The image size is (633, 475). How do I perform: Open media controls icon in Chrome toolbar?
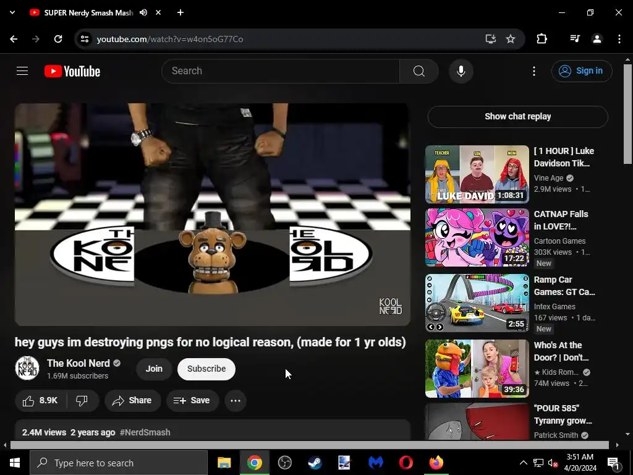tap(575, 39)
